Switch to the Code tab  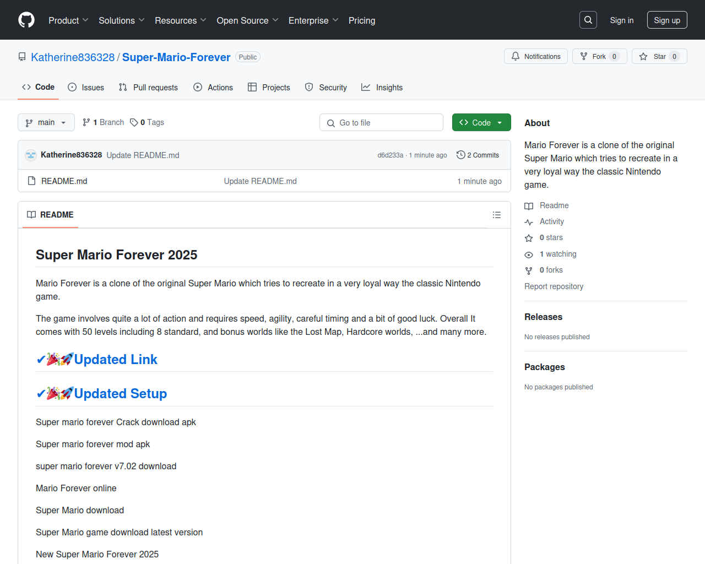[x=38, y=87]
